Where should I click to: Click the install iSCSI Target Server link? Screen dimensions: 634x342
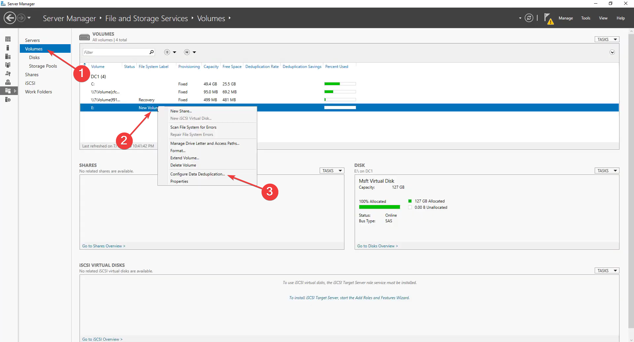click(x=349, y=298)
